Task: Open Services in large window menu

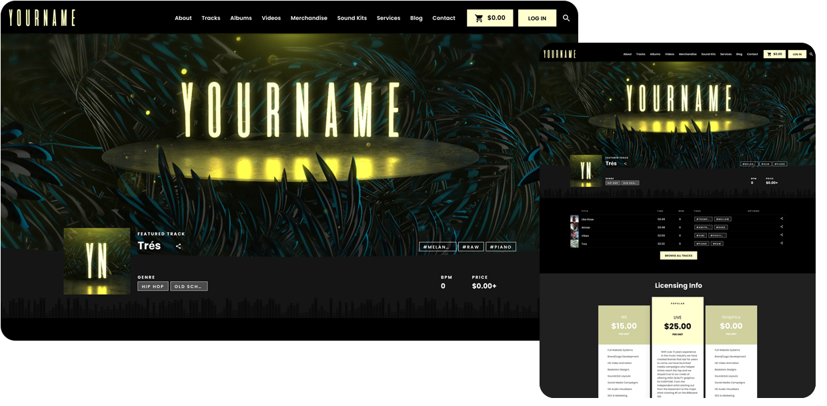Action: (388, 18)
